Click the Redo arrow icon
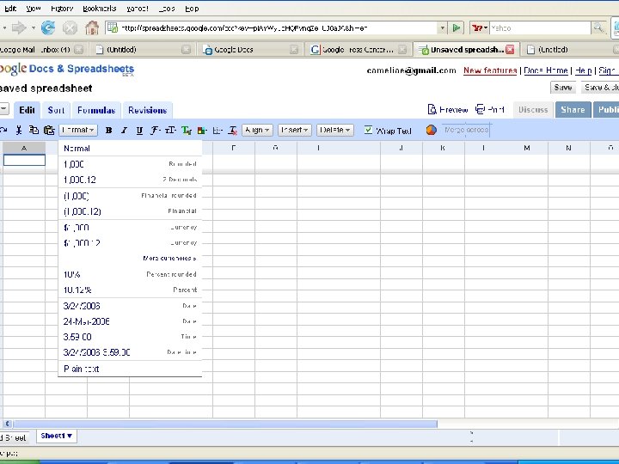This screenshot has width=619, height=464. tap(3, 130)
